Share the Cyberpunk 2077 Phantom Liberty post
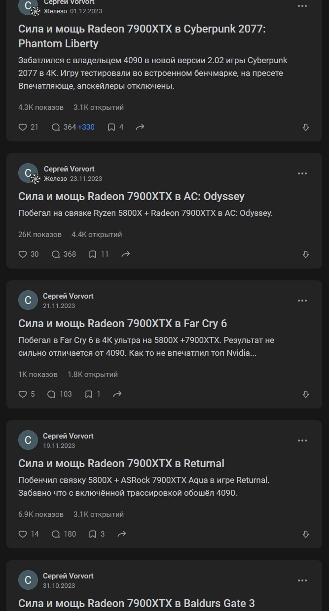This screenshot has width=329, height=611. (140, 127)
